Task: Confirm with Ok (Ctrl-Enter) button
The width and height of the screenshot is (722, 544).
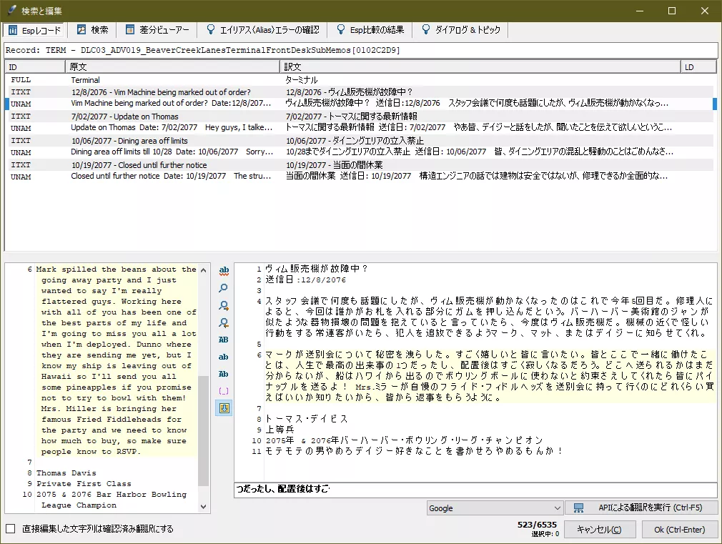Action: click(679, 530)
